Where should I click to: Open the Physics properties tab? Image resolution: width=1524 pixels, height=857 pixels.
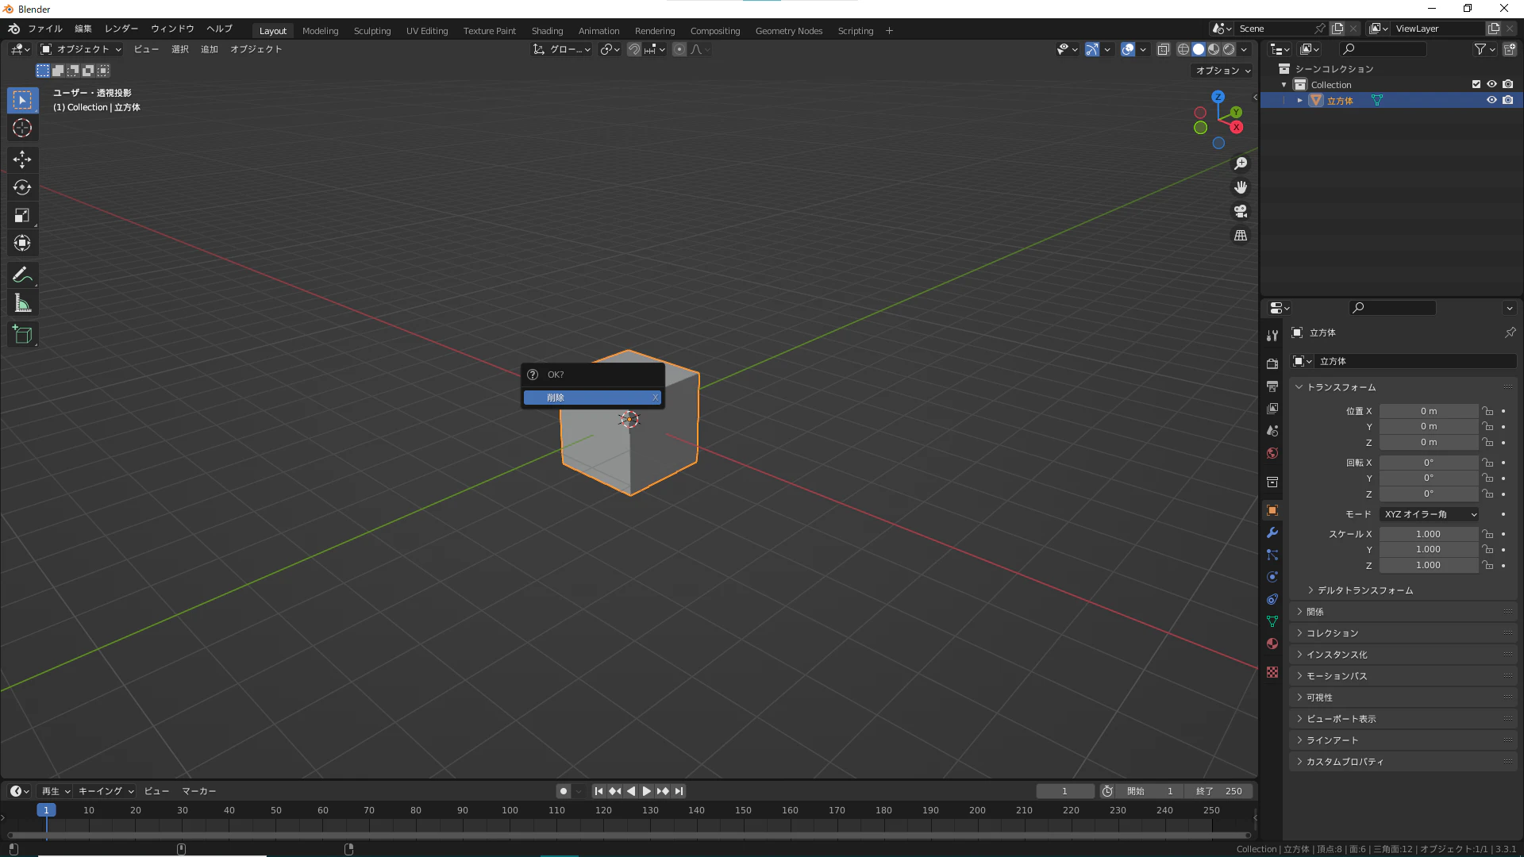pos(1272,577)
